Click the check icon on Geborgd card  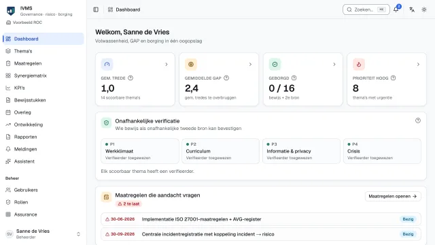coord(275,64)
